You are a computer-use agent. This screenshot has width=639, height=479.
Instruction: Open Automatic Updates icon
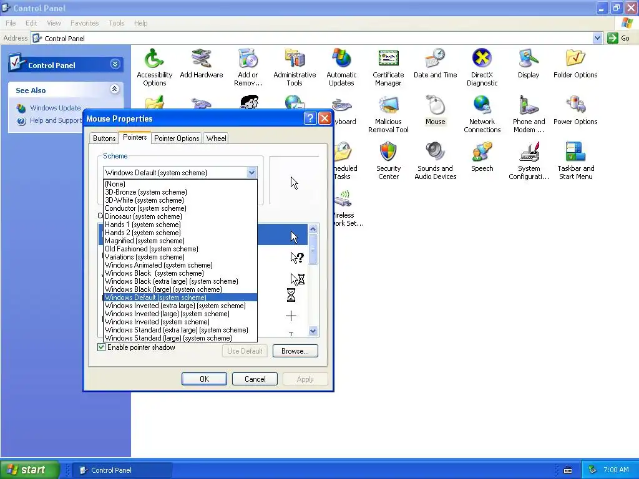341,67
